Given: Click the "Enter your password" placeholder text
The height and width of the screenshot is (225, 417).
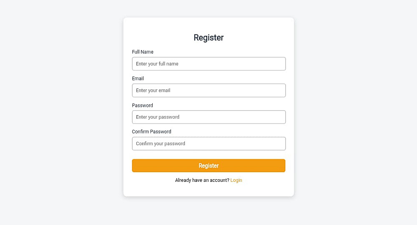Looking at the screenshot, I should click(158, 117).
